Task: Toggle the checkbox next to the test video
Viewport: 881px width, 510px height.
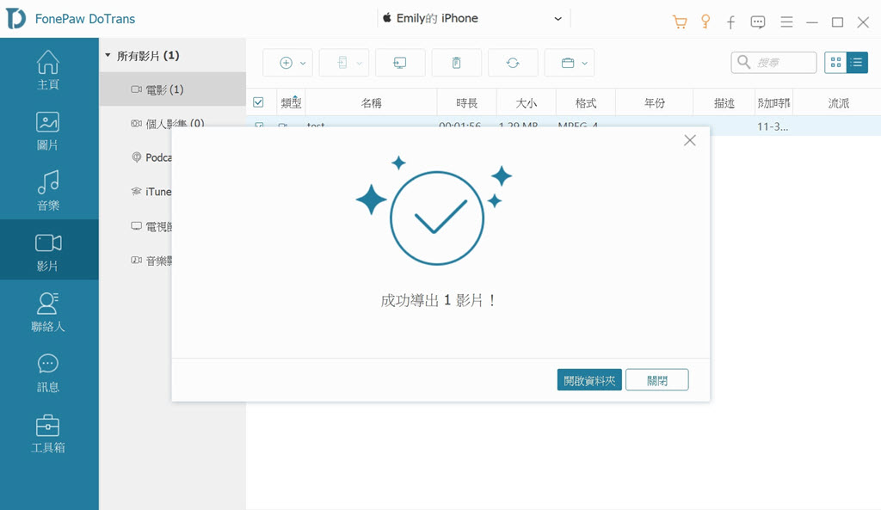Action: (x=259, y=126)
